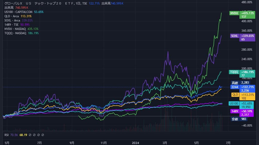This screenshot has height=145, width=259.
Task: Click the magenta 1489 price-scale tag
Action: pos(235,111)
